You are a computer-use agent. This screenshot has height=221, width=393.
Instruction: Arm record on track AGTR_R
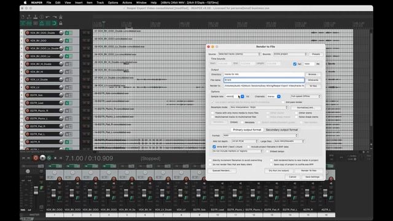28,142
